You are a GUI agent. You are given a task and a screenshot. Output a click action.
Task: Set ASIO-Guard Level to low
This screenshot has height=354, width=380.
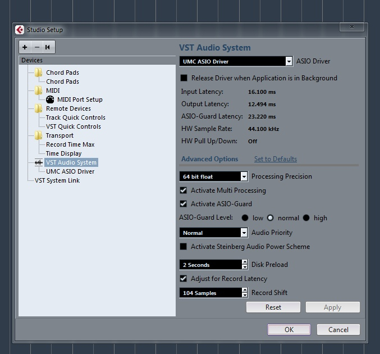[x=245, y=218]
